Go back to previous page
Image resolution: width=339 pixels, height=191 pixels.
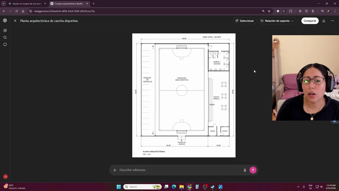(x=4, y=11)
